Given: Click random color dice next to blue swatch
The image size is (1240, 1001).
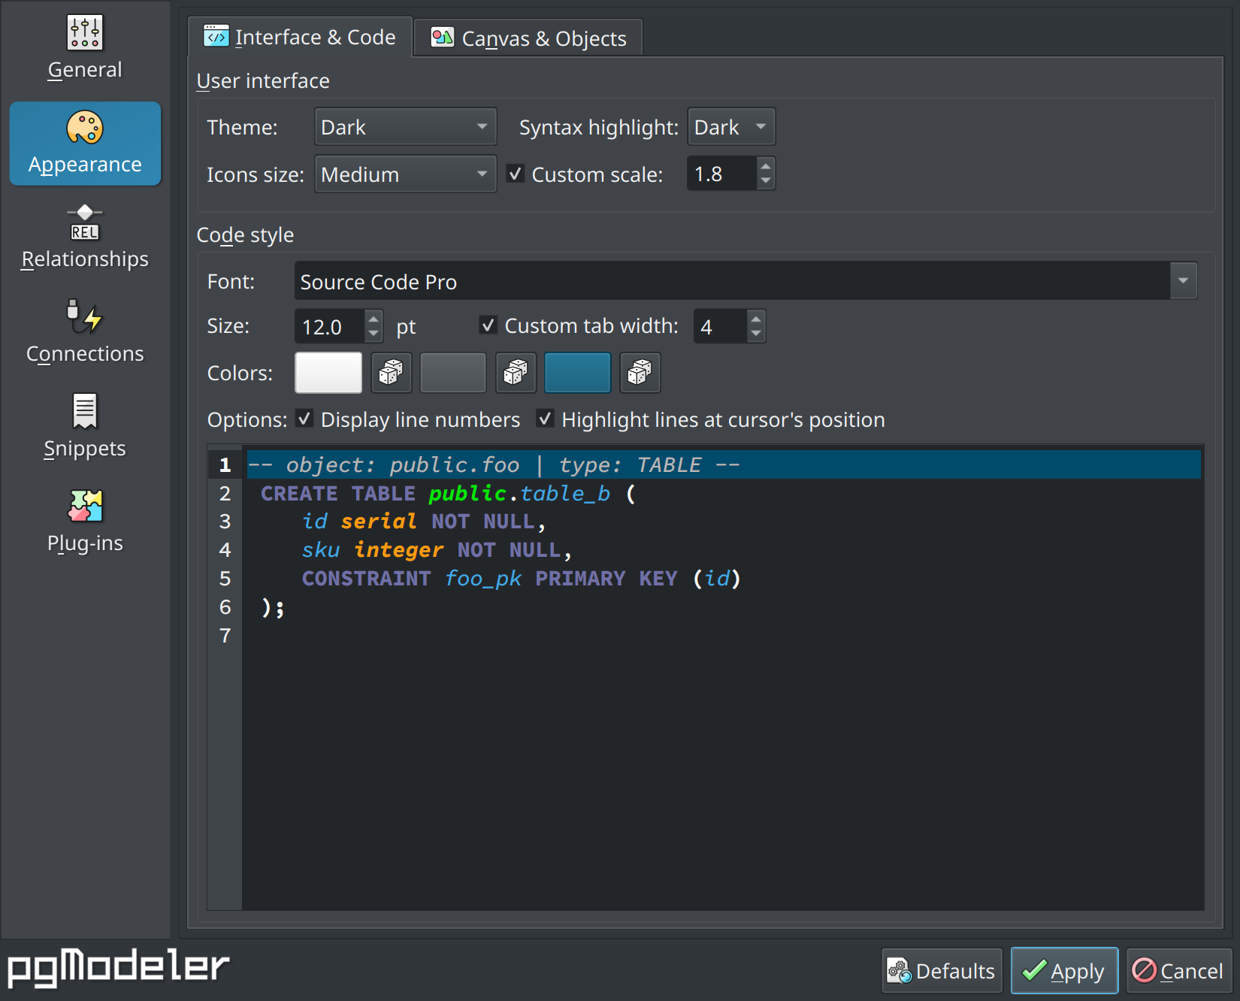Looking at the screenshot, I should coord(640,372).
